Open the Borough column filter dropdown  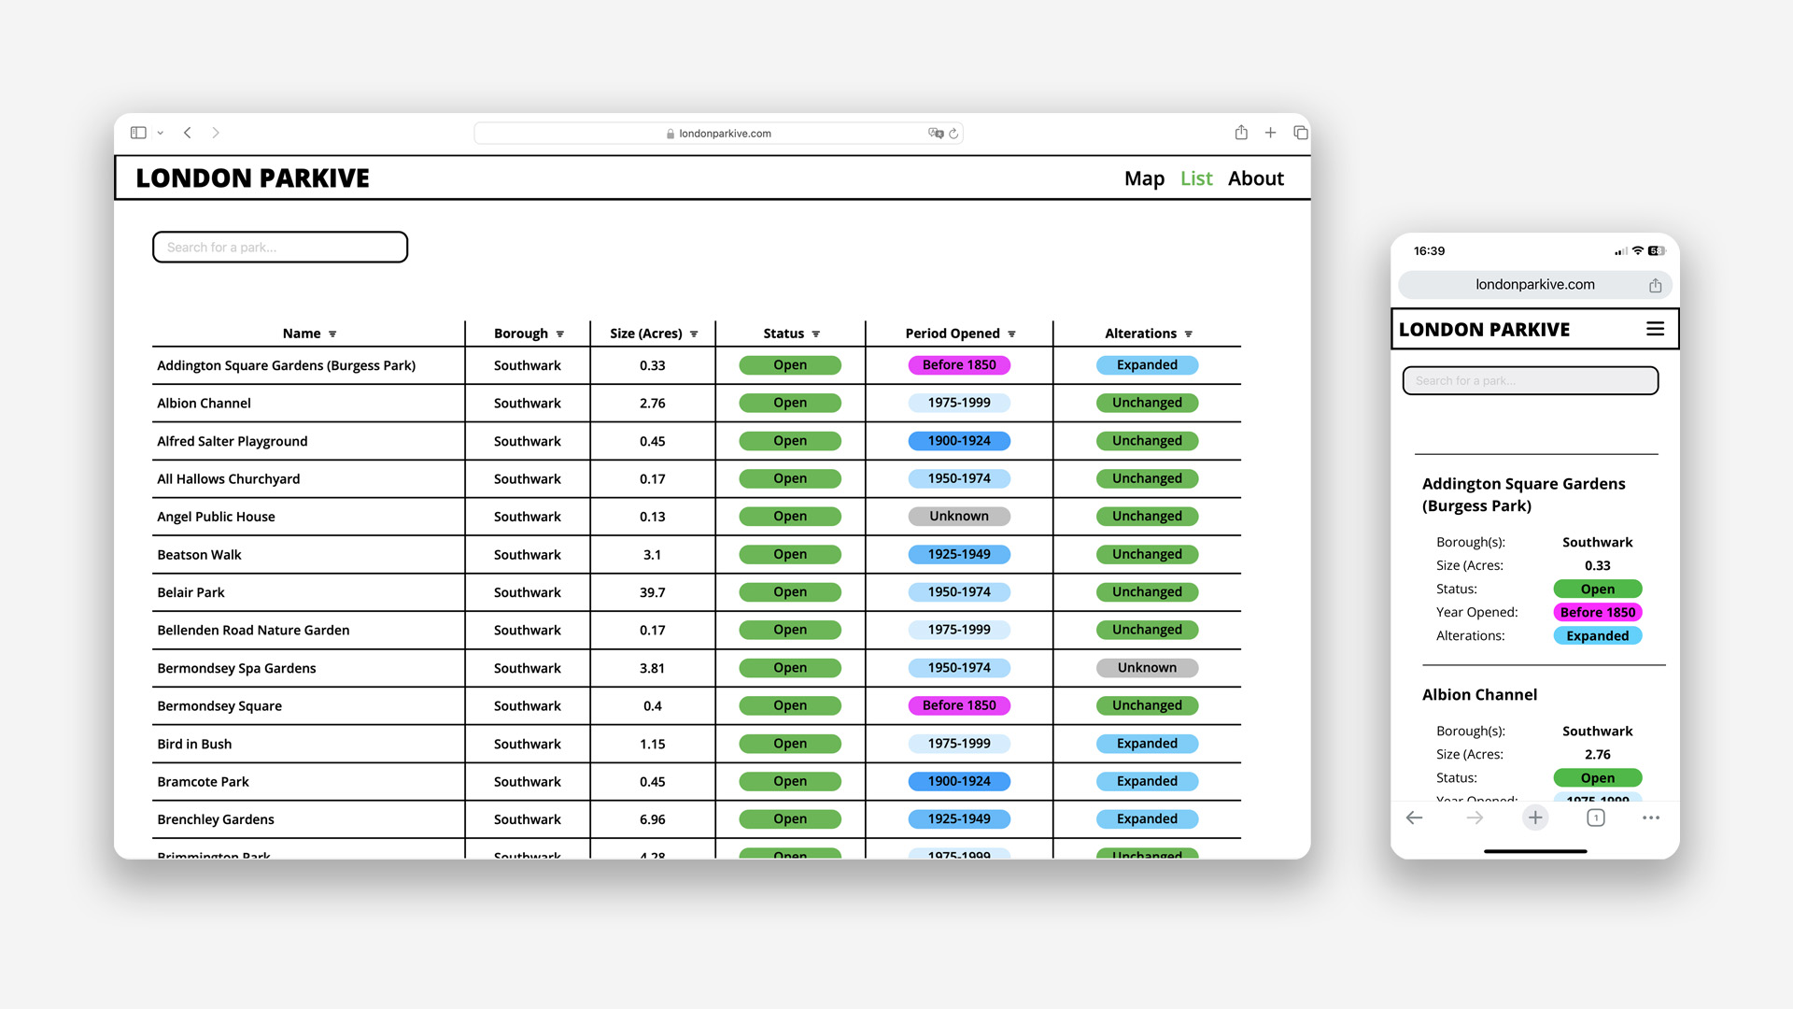pyautogui.click(x=560, y=334)
